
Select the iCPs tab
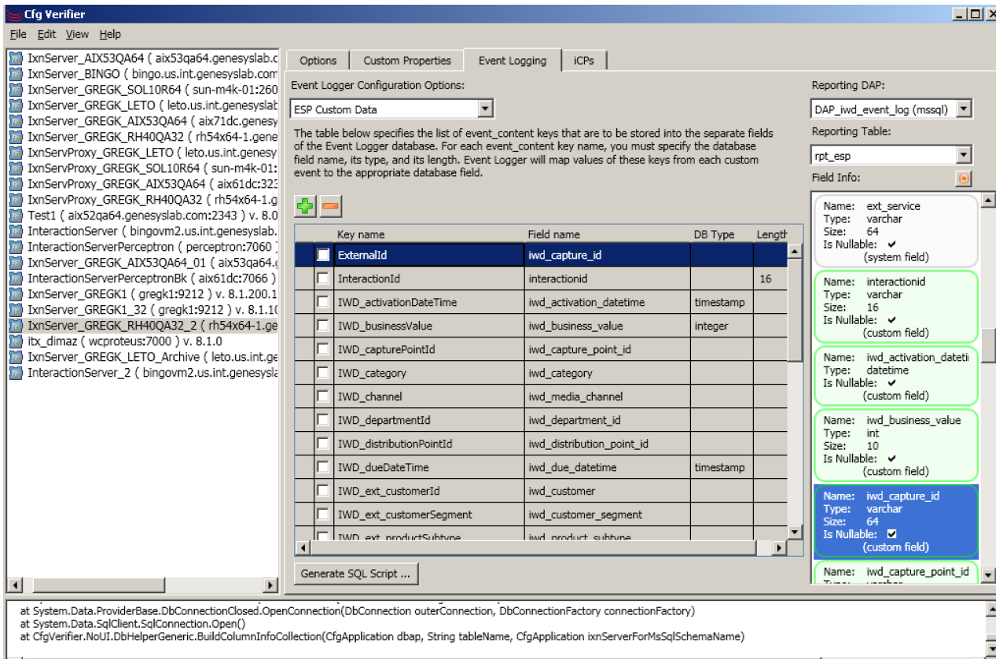(x=584, y=61)
